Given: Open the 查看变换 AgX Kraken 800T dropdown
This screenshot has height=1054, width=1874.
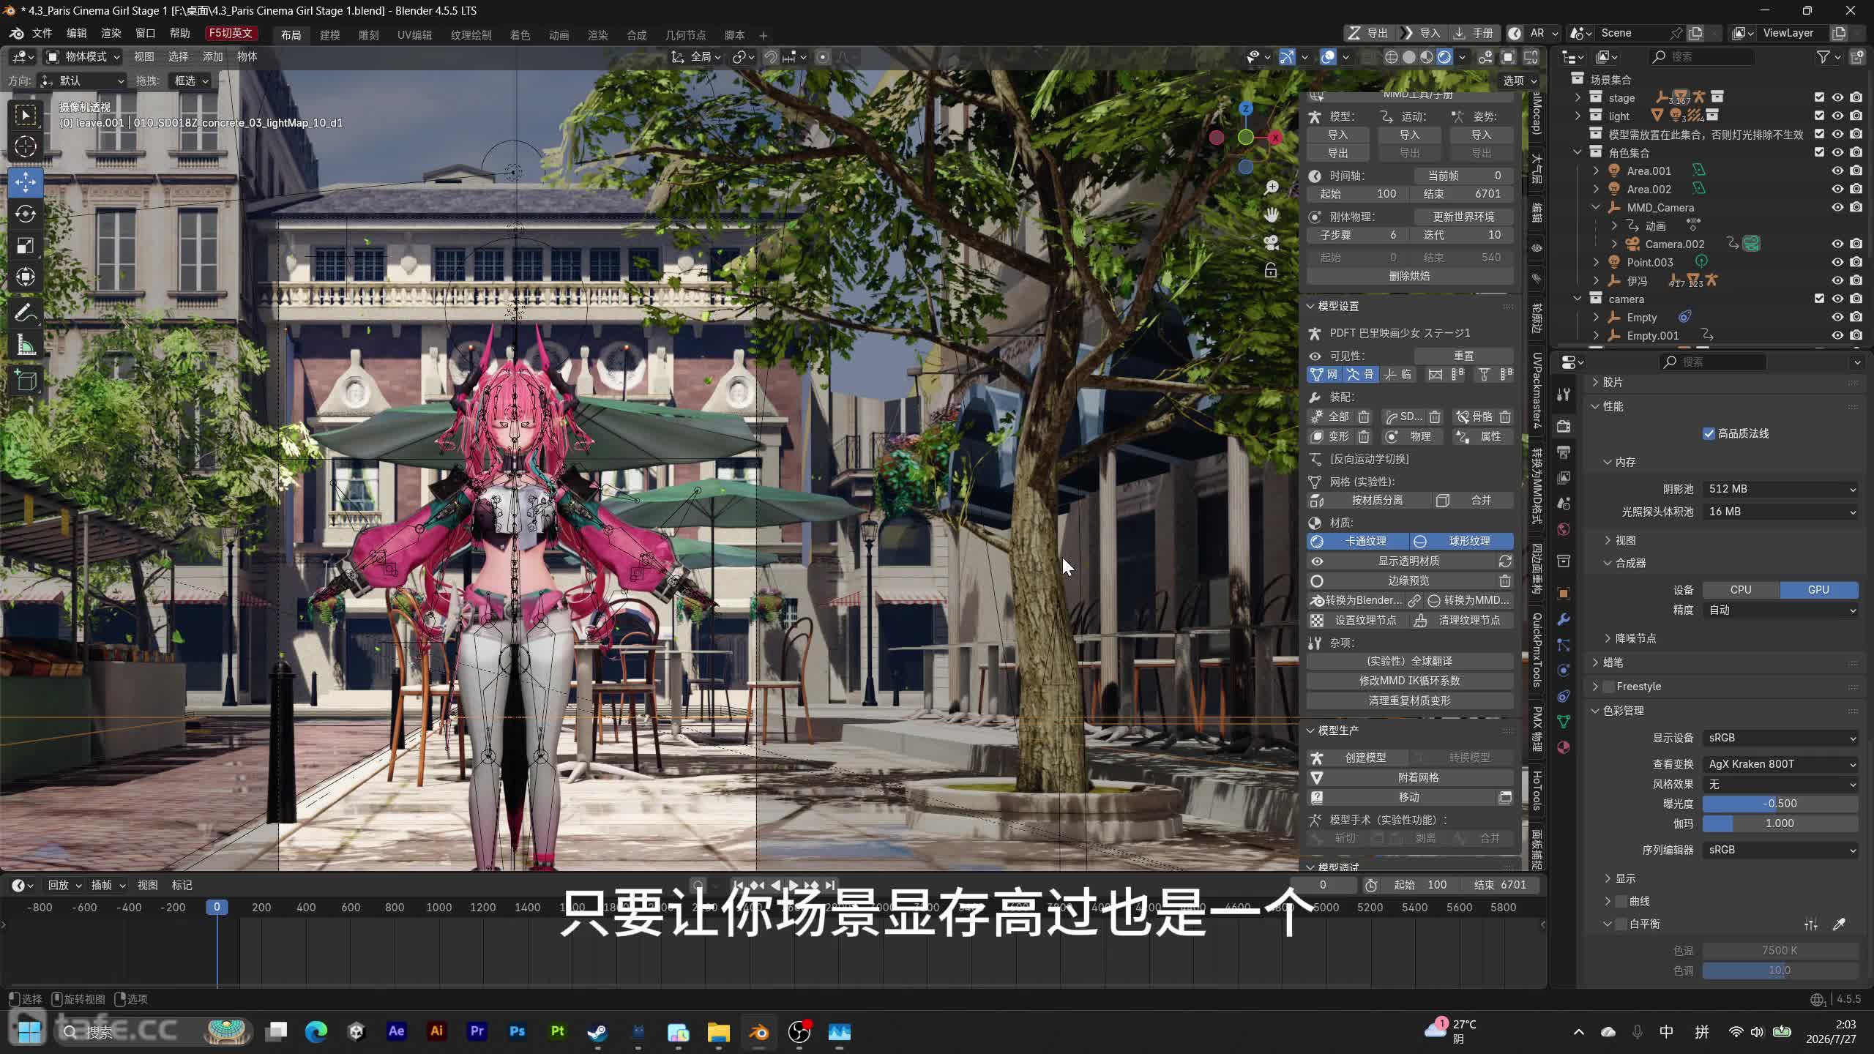Looking at the screenshot, I should tap(1780, 764).
